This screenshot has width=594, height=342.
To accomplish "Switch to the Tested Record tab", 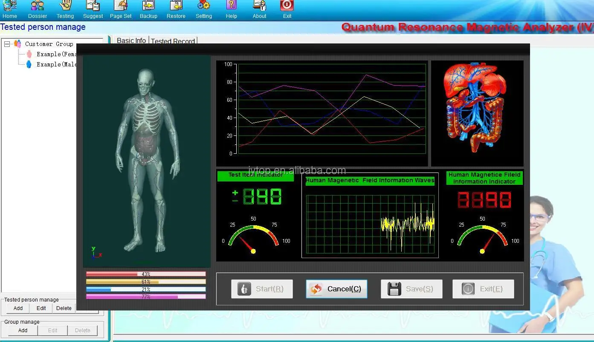I will point(173,41).
